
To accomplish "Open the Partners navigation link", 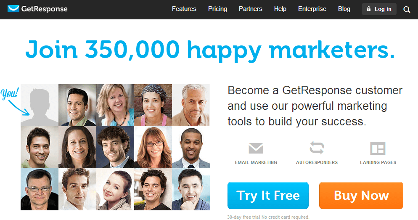I will 251,9.
